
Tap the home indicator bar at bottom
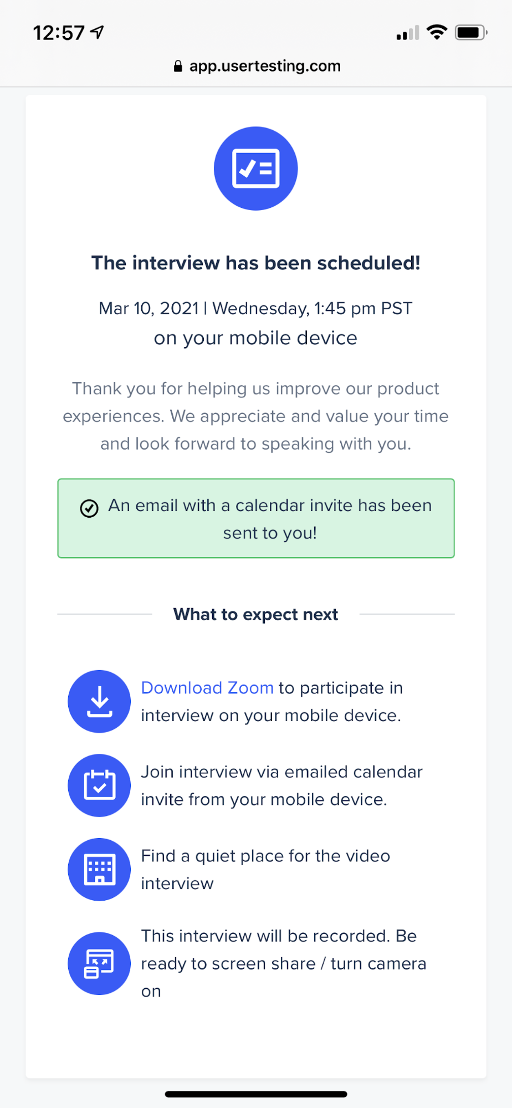[x=256, y=1094]
